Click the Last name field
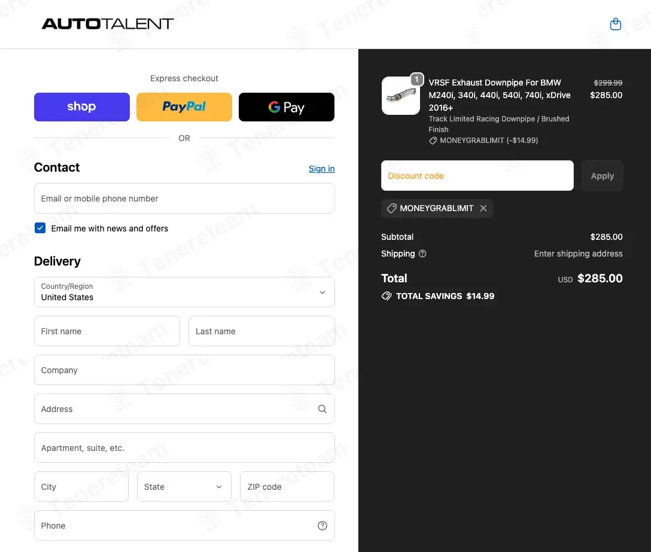Image resolution: width=651 pixels, height=552 pixels. point(261,331)
